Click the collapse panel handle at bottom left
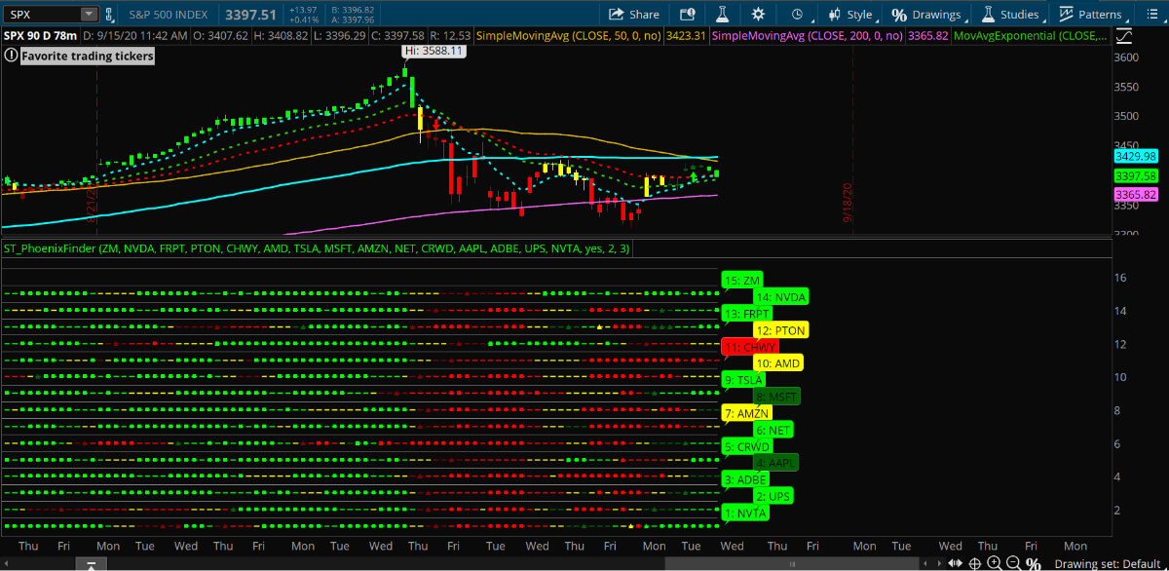This screenshot has height=571, width=1169. tap(90, 564)
